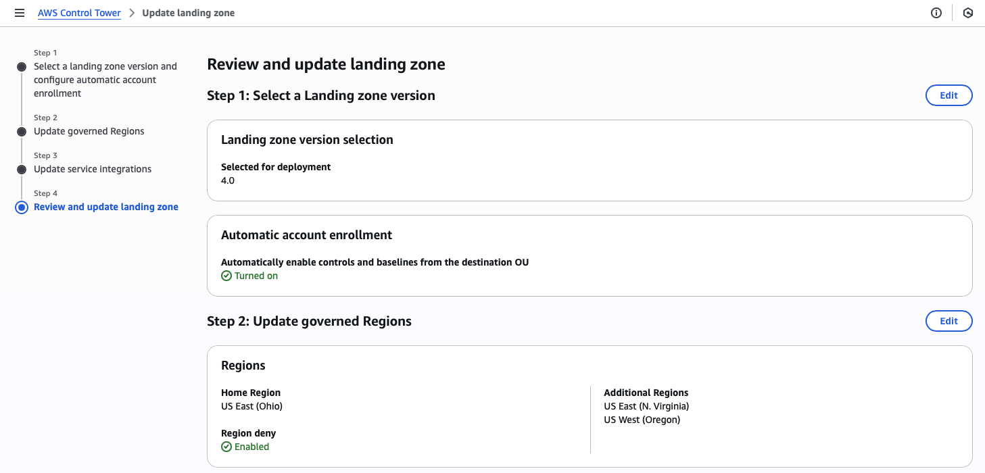Edit the Landing zone version selection

click(x=948, y=95)
